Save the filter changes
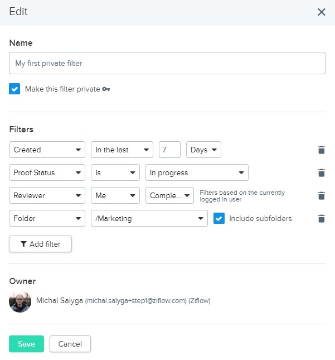This screenshot has height=360, width=335. pos(26,344)
